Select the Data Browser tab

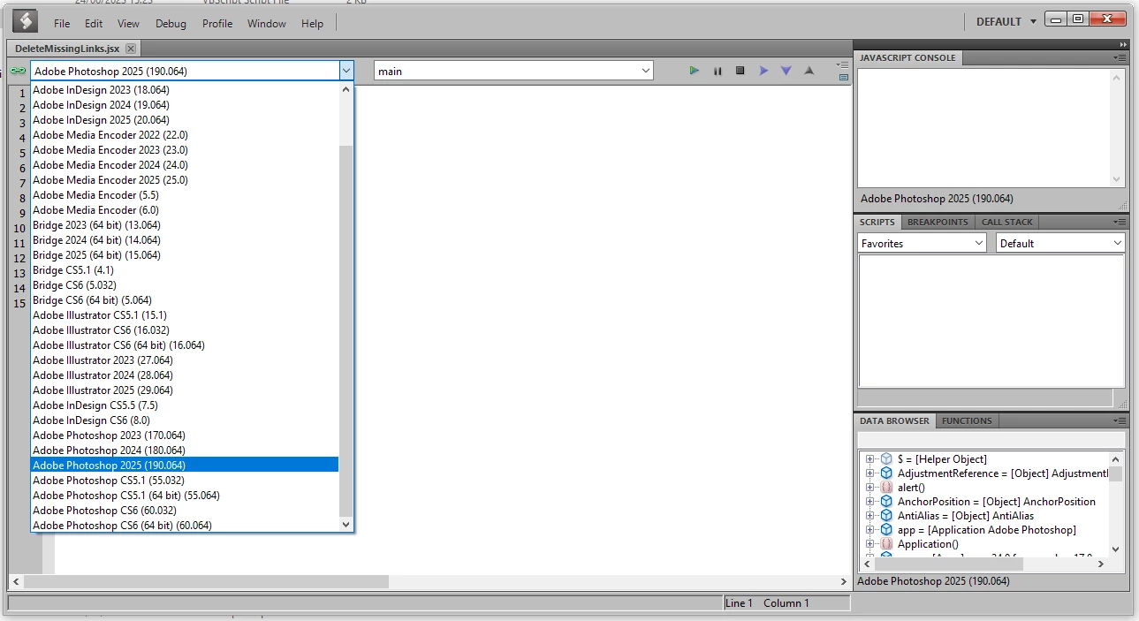(x=894, y=420)
